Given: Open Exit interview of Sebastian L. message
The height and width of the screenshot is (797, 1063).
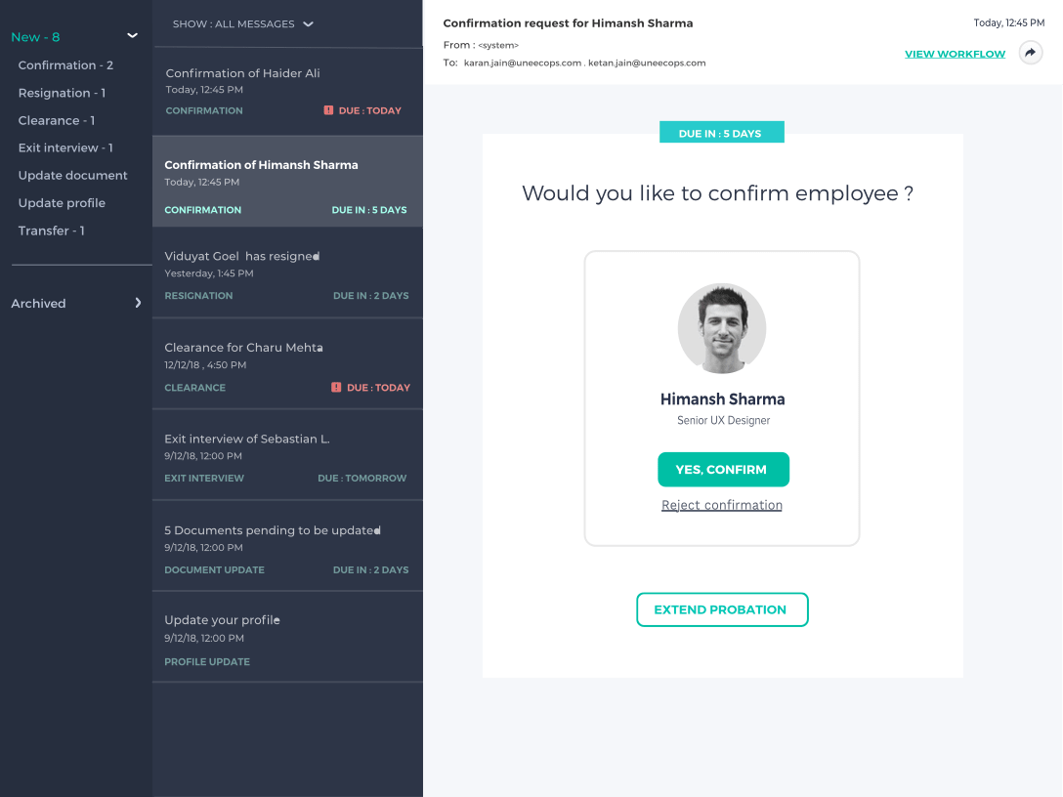Looking at the screenshot, I should click(287, 456).
